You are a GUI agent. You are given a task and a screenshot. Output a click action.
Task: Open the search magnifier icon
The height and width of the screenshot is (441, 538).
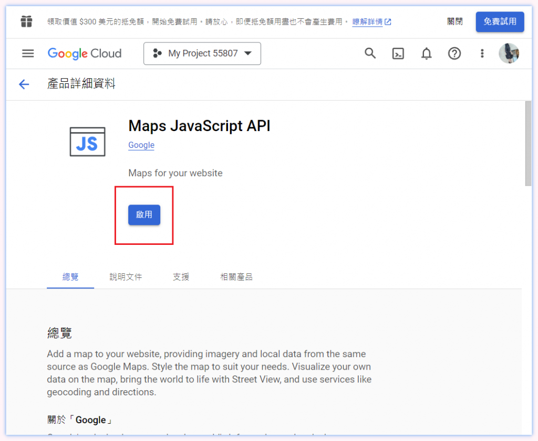pos(370,53)
